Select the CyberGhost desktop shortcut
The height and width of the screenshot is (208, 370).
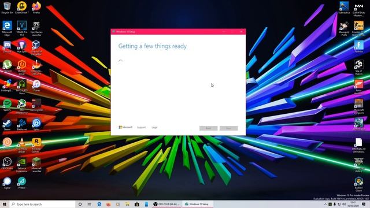point(22,8)
